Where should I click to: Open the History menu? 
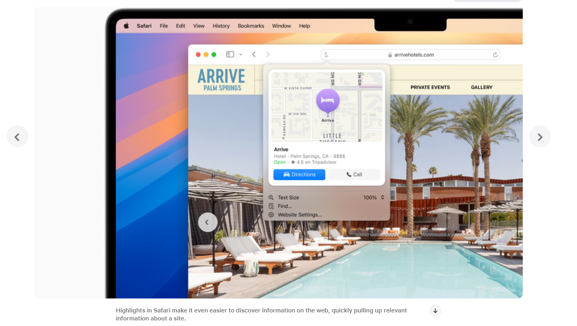(221, 26)
